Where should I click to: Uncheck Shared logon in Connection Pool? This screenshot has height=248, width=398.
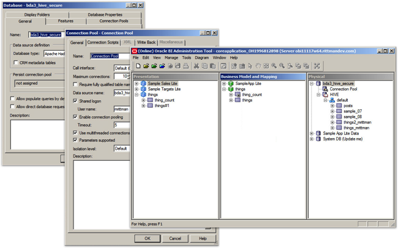pyautogui.click(x=75, y=101)
